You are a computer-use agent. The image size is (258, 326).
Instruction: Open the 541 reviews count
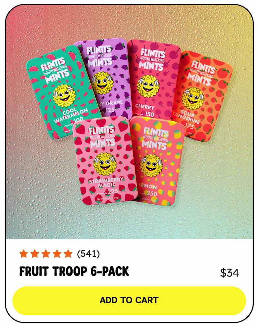(88, 254)
